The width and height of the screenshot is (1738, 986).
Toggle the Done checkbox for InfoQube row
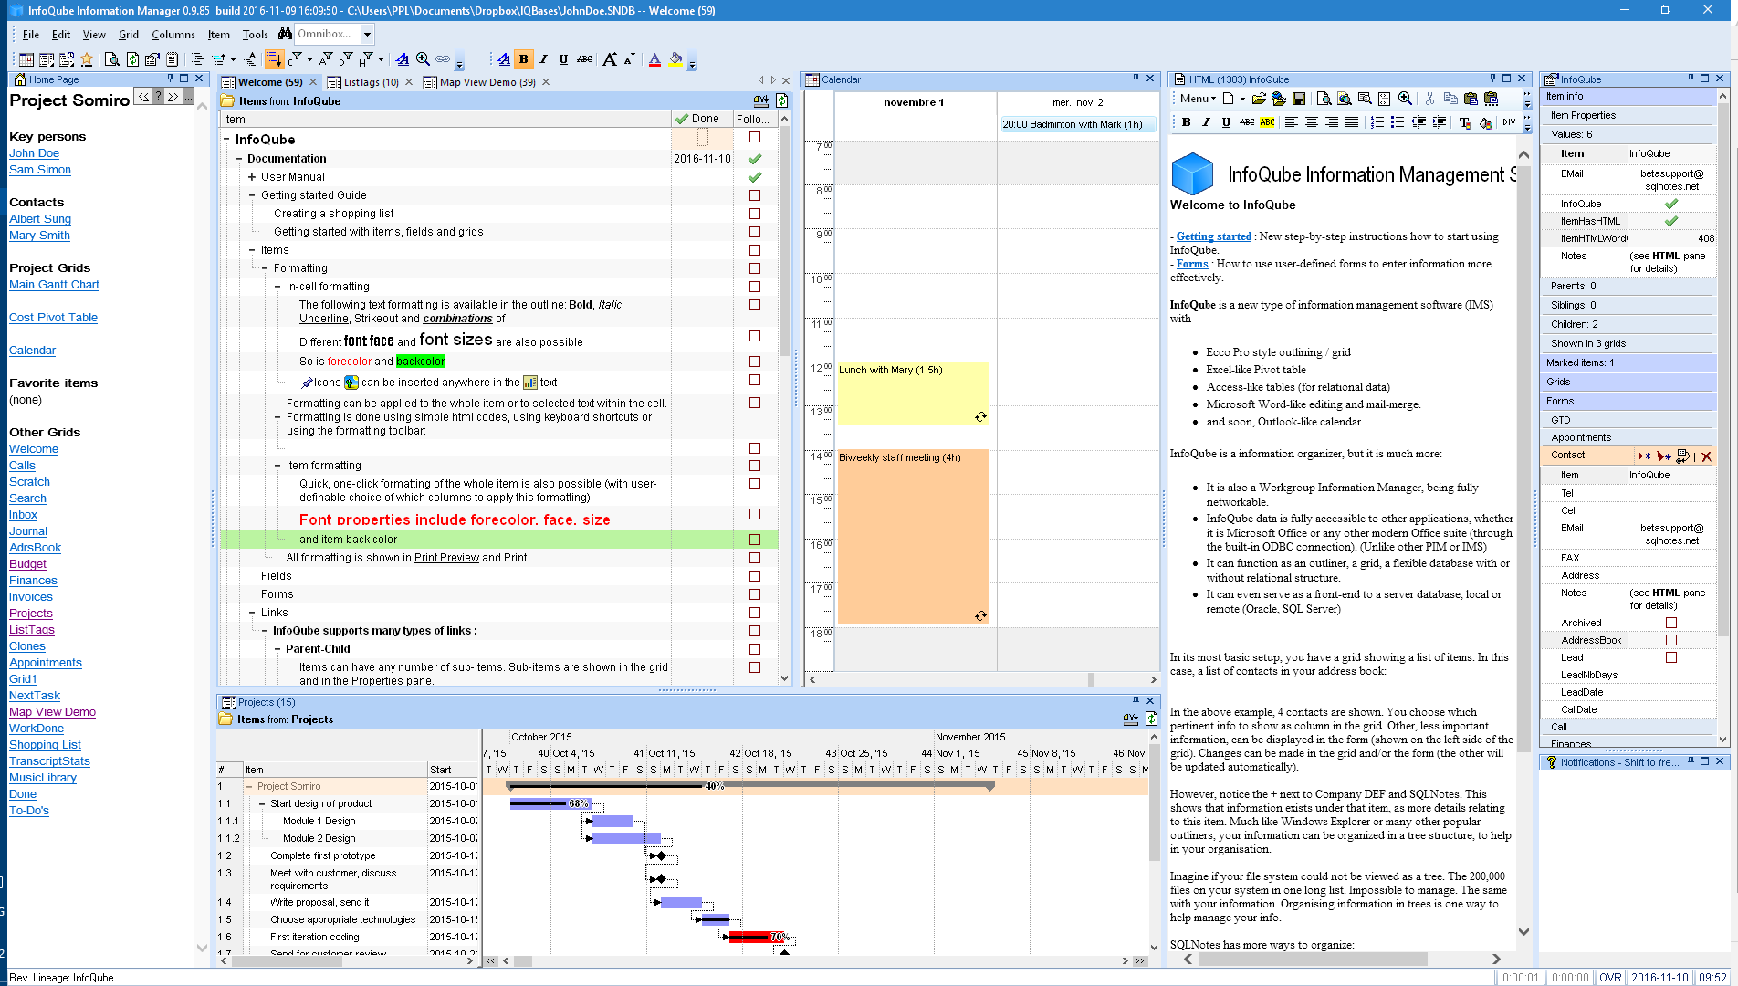click(703, 138)
